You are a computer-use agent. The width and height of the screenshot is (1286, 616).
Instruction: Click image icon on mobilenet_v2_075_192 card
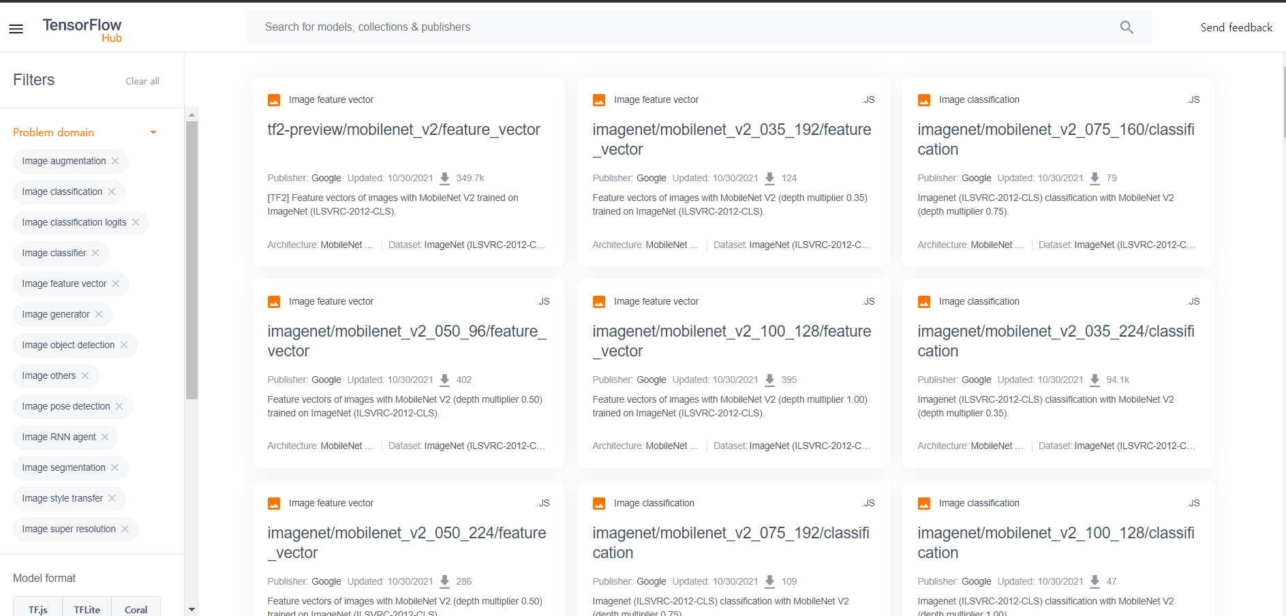[x=599, y=504]
